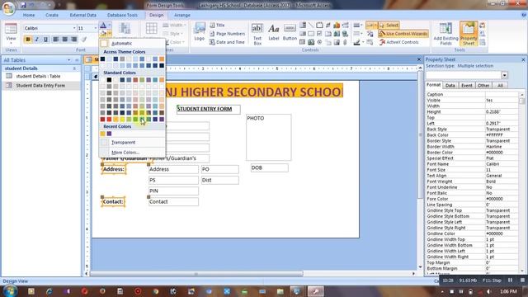Open More Colors... option
This screenshot has width=528, height=297.
[132, 153]
